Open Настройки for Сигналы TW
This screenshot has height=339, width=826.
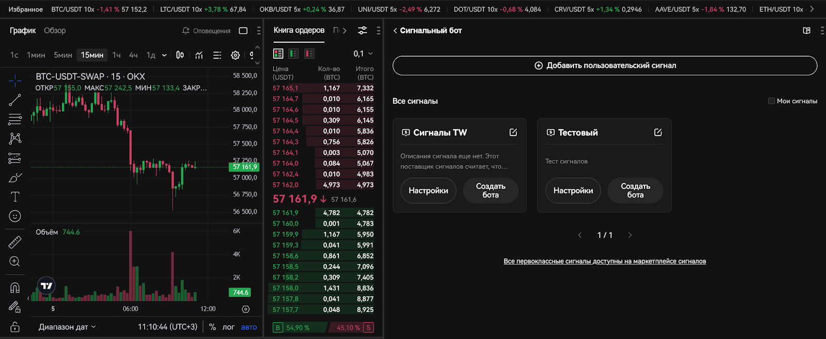pyautogui.click(x=428, y=191)
